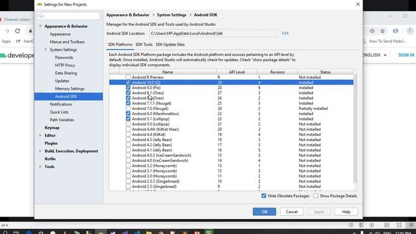Click the reload icon in the browser window
416x234 pixels.
18,31
